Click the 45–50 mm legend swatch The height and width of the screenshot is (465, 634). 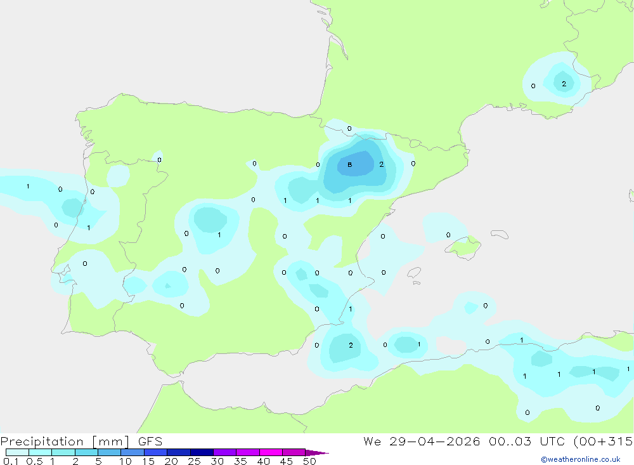(x=294, y=452)
